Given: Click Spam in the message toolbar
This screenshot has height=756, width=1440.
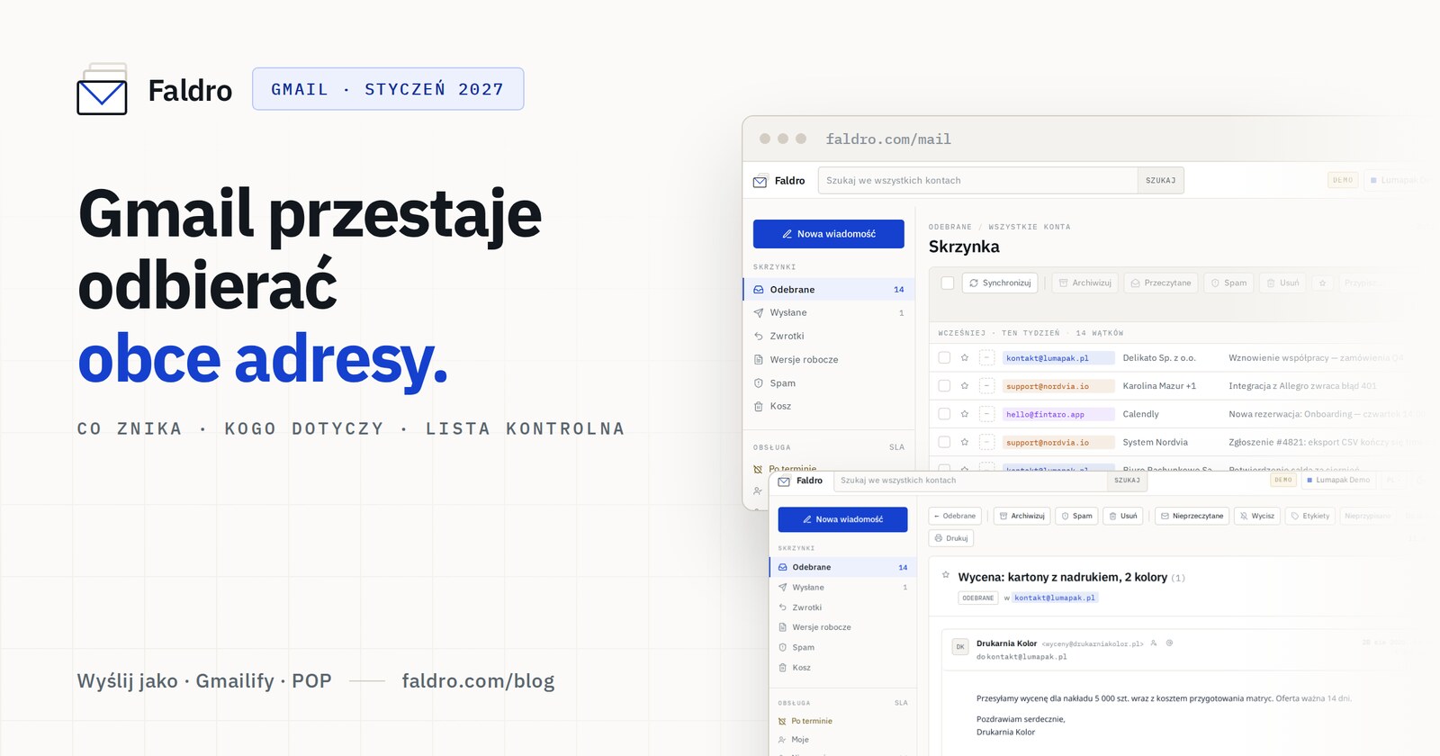Looking at the screenshot, I should point(1076,517).
